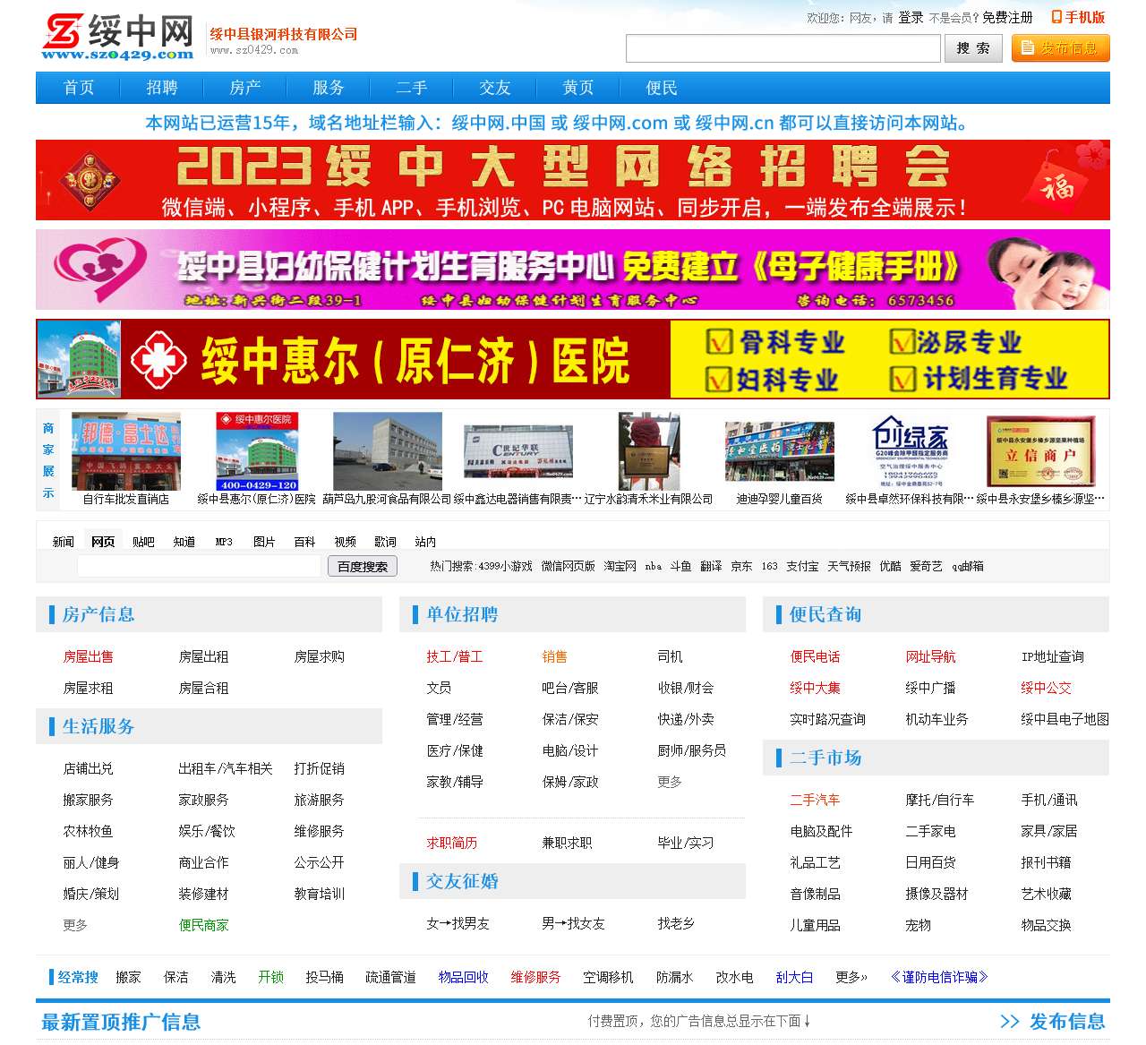The width and height of the screenshot is (1146, 1045).
Task: Switch Baidu search to 新闻 tab
Action: pos(64,542)
